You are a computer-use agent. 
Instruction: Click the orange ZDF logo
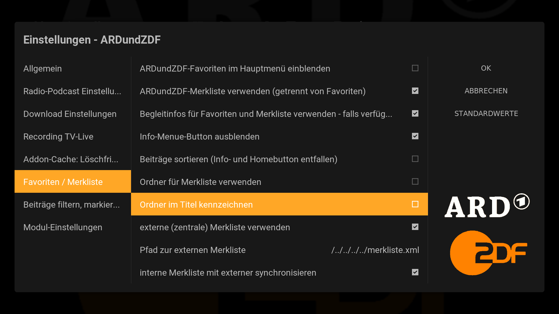pos(489,253)
